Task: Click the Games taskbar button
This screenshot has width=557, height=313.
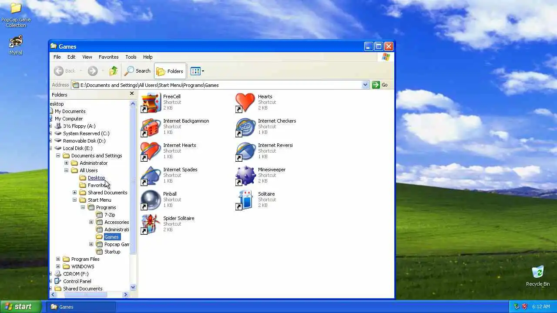Action: tap(81, 307)
